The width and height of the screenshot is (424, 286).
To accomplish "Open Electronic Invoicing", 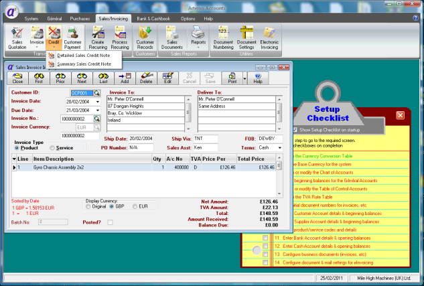I will point(269,38).
